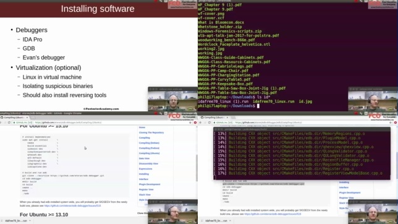Open Cloning The Repository wiki link
This screenshot has width=398, height=224.
coord(151,132)
